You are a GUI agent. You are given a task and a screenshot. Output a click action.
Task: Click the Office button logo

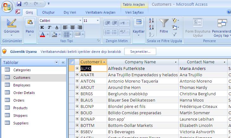pos(7,7)
